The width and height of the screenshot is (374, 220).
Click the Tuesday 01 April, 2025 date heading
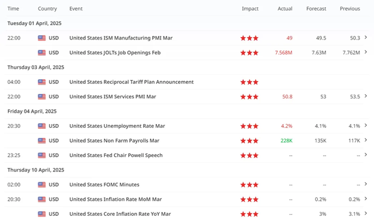[34, 23]
